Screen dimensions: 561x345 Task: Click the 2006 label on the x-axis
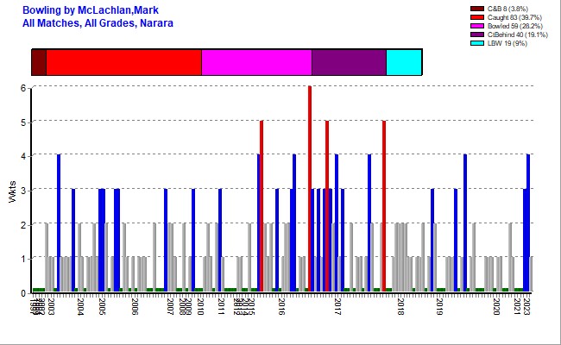pos(135,306)
